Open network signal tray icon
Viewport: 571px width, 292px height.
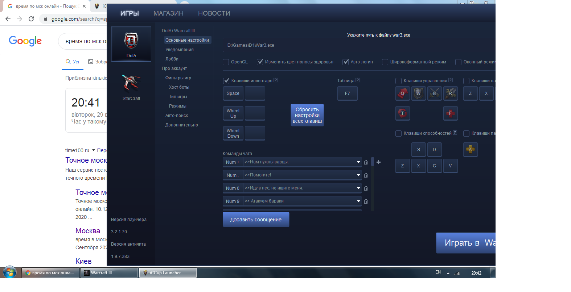[x=457, y=273]
